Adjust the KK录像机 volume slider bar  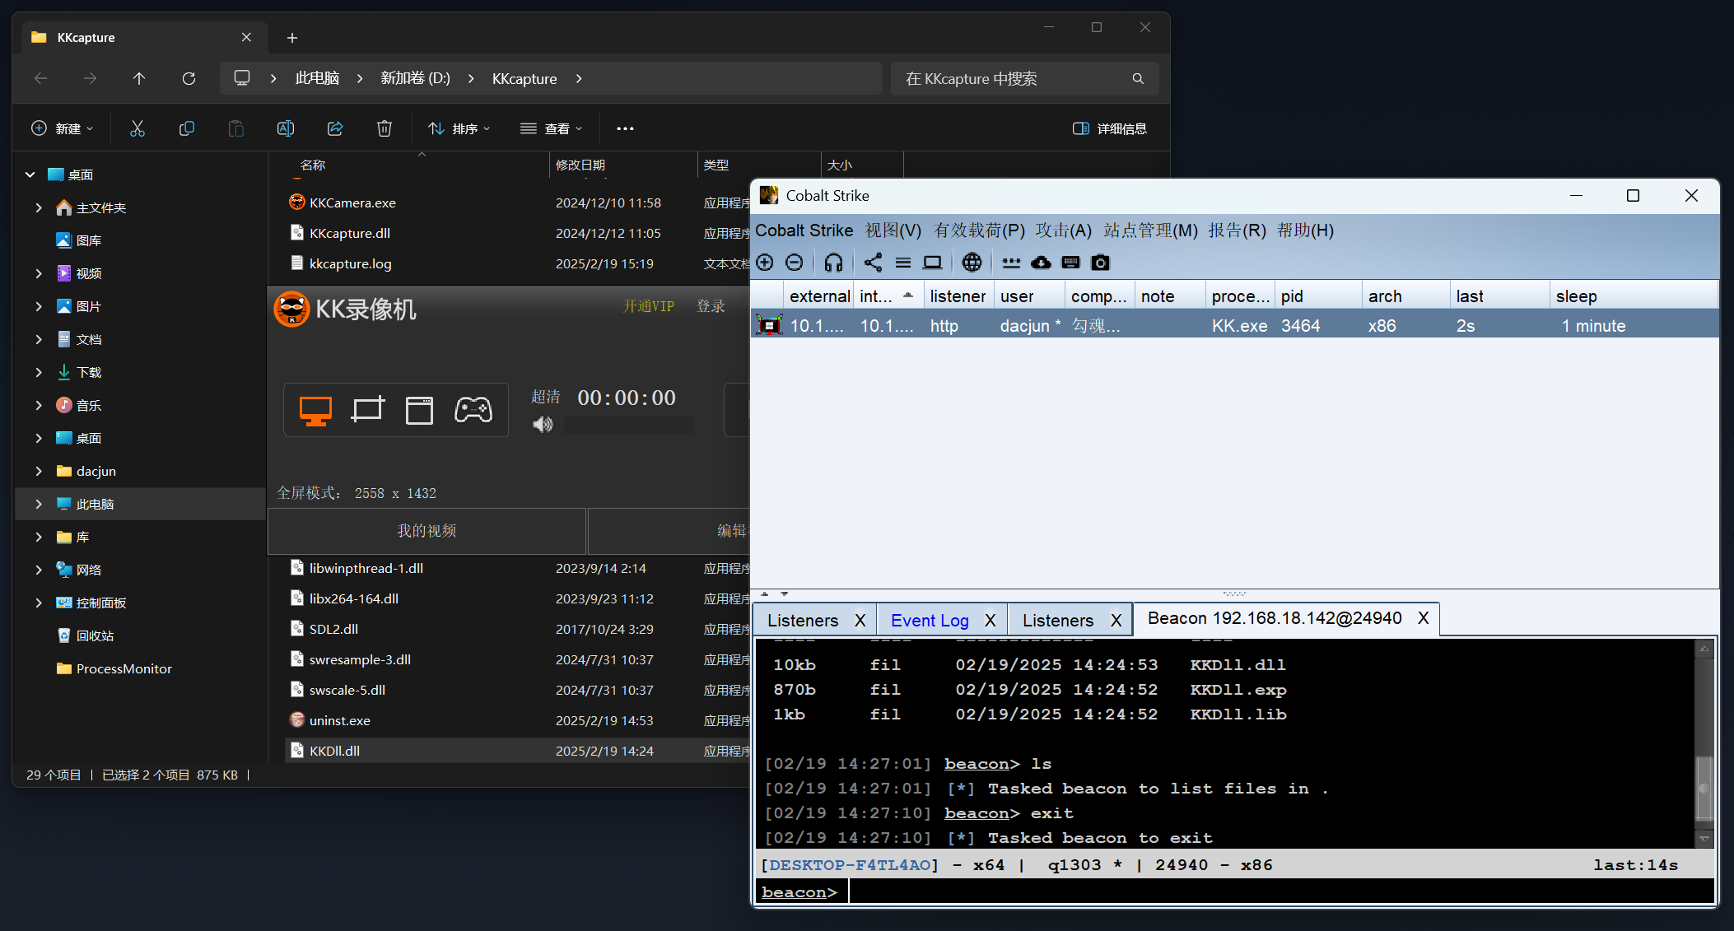(x=628, y=425)
